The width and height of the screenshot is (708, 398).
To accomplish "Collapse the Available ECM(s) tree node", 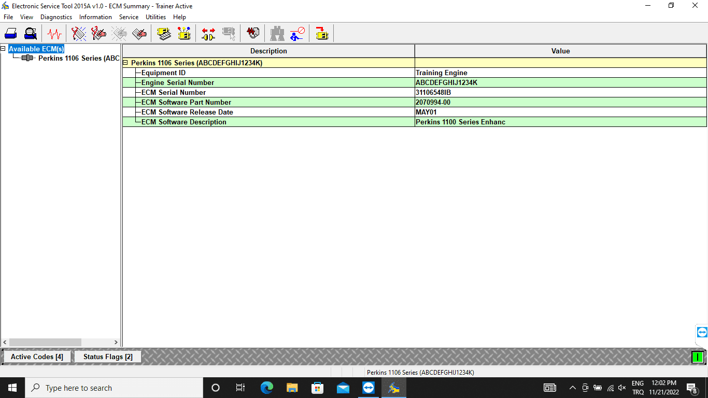I will coord(4,49).
